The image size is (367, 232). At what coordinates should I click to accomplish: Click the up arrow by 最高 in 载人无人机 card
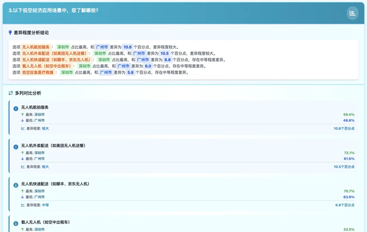(x=23, y=229)
